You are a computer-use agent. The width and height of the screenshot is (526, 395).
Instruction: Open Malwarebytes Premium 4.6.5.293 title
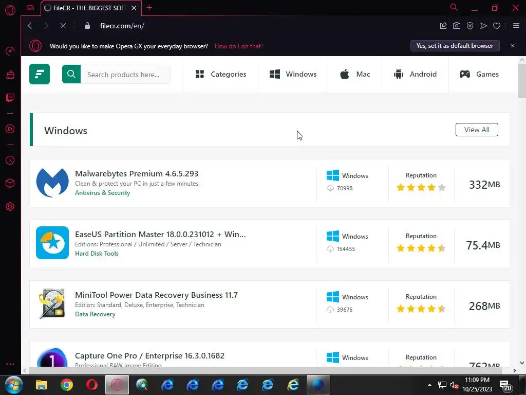coord(137,174)
